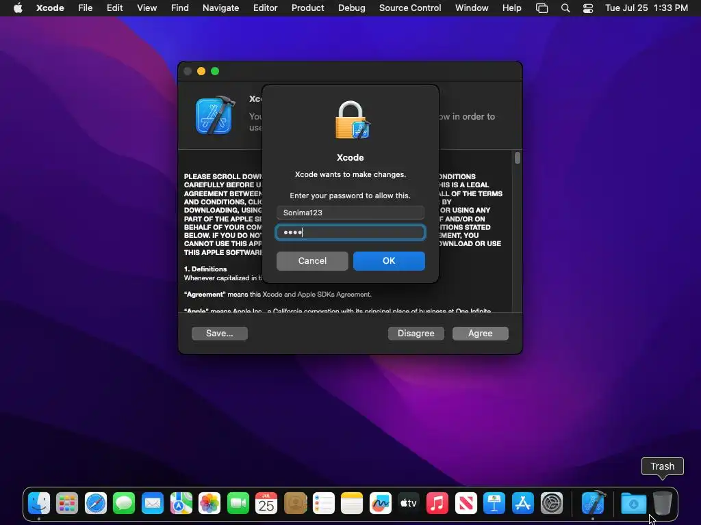The width and height of the screenshot is (701, 525).
Task: Open Spotlight search in menu bar
Action: pyautogui.click(x=565, y=8)
